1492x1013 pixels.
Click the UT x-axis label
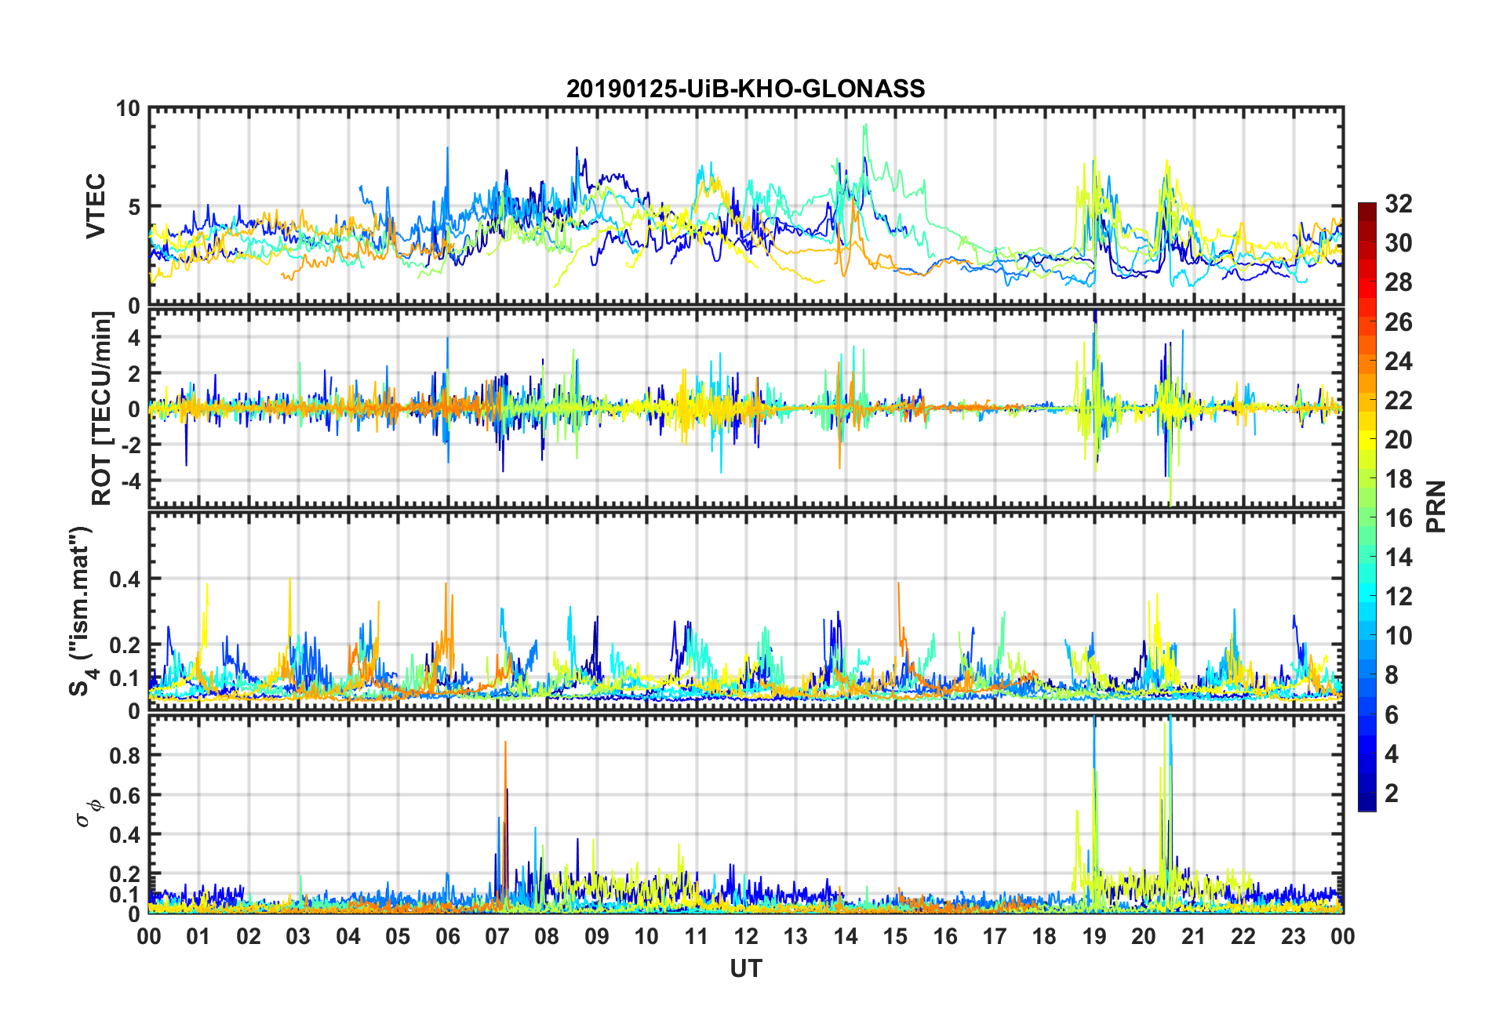pyautogui.click(x=745, y=969)
